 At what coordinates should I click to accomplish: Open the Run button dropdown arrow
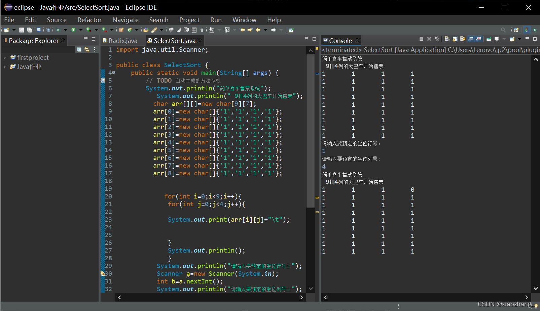pos(80,30)
